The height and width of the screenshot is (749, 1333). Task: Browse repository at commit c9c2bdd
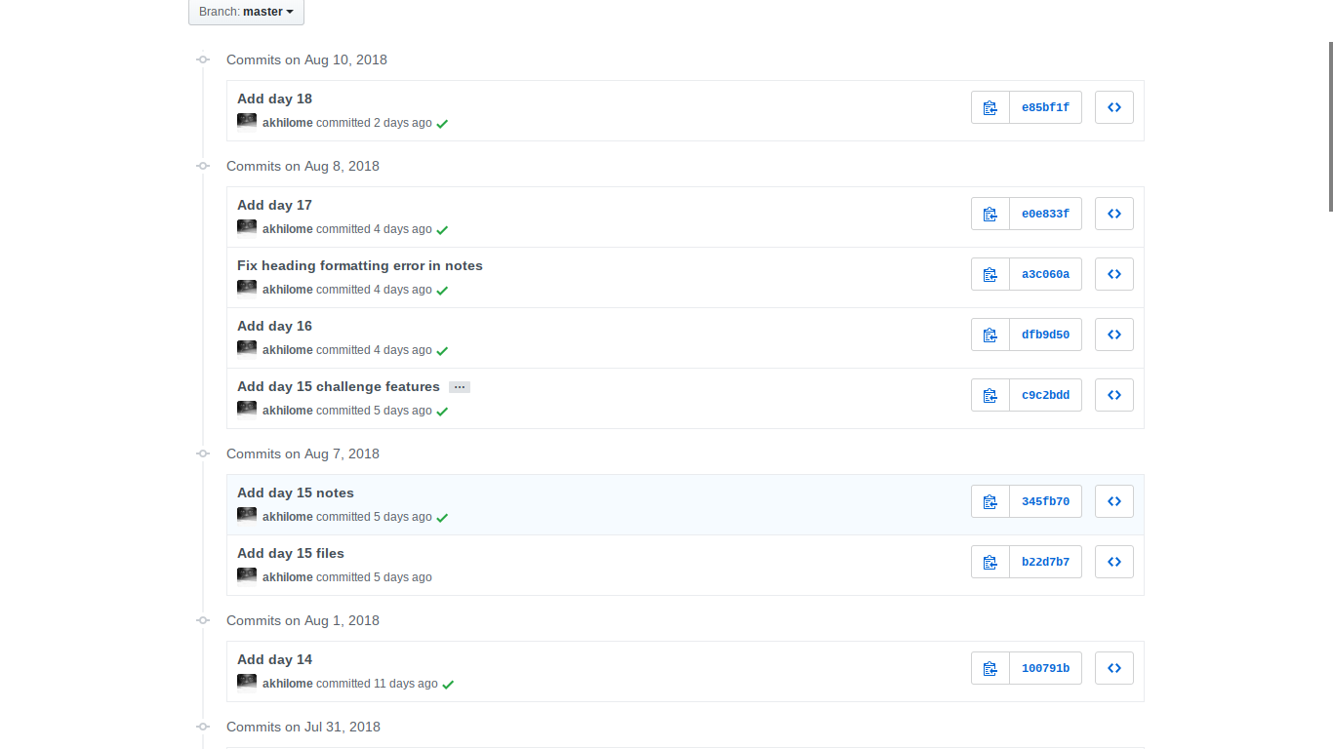tap(1113, 395)
